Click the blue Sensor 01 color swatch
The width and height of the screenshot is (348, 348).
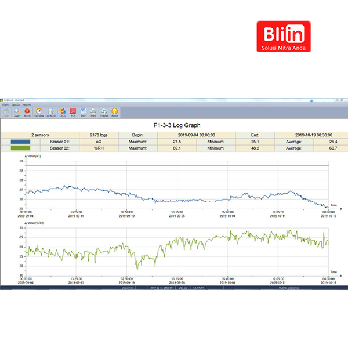tap(19, 141)
